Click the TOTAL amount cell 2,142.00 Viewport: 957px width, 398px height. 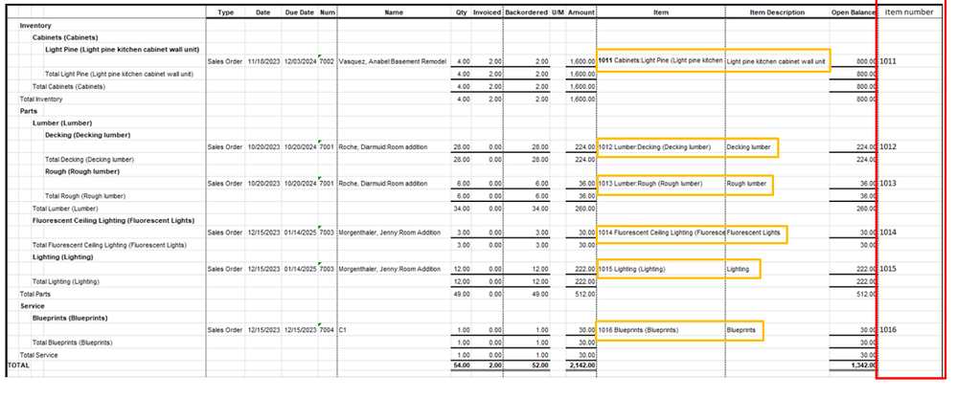pyautogui.click(x=581, y=365)
